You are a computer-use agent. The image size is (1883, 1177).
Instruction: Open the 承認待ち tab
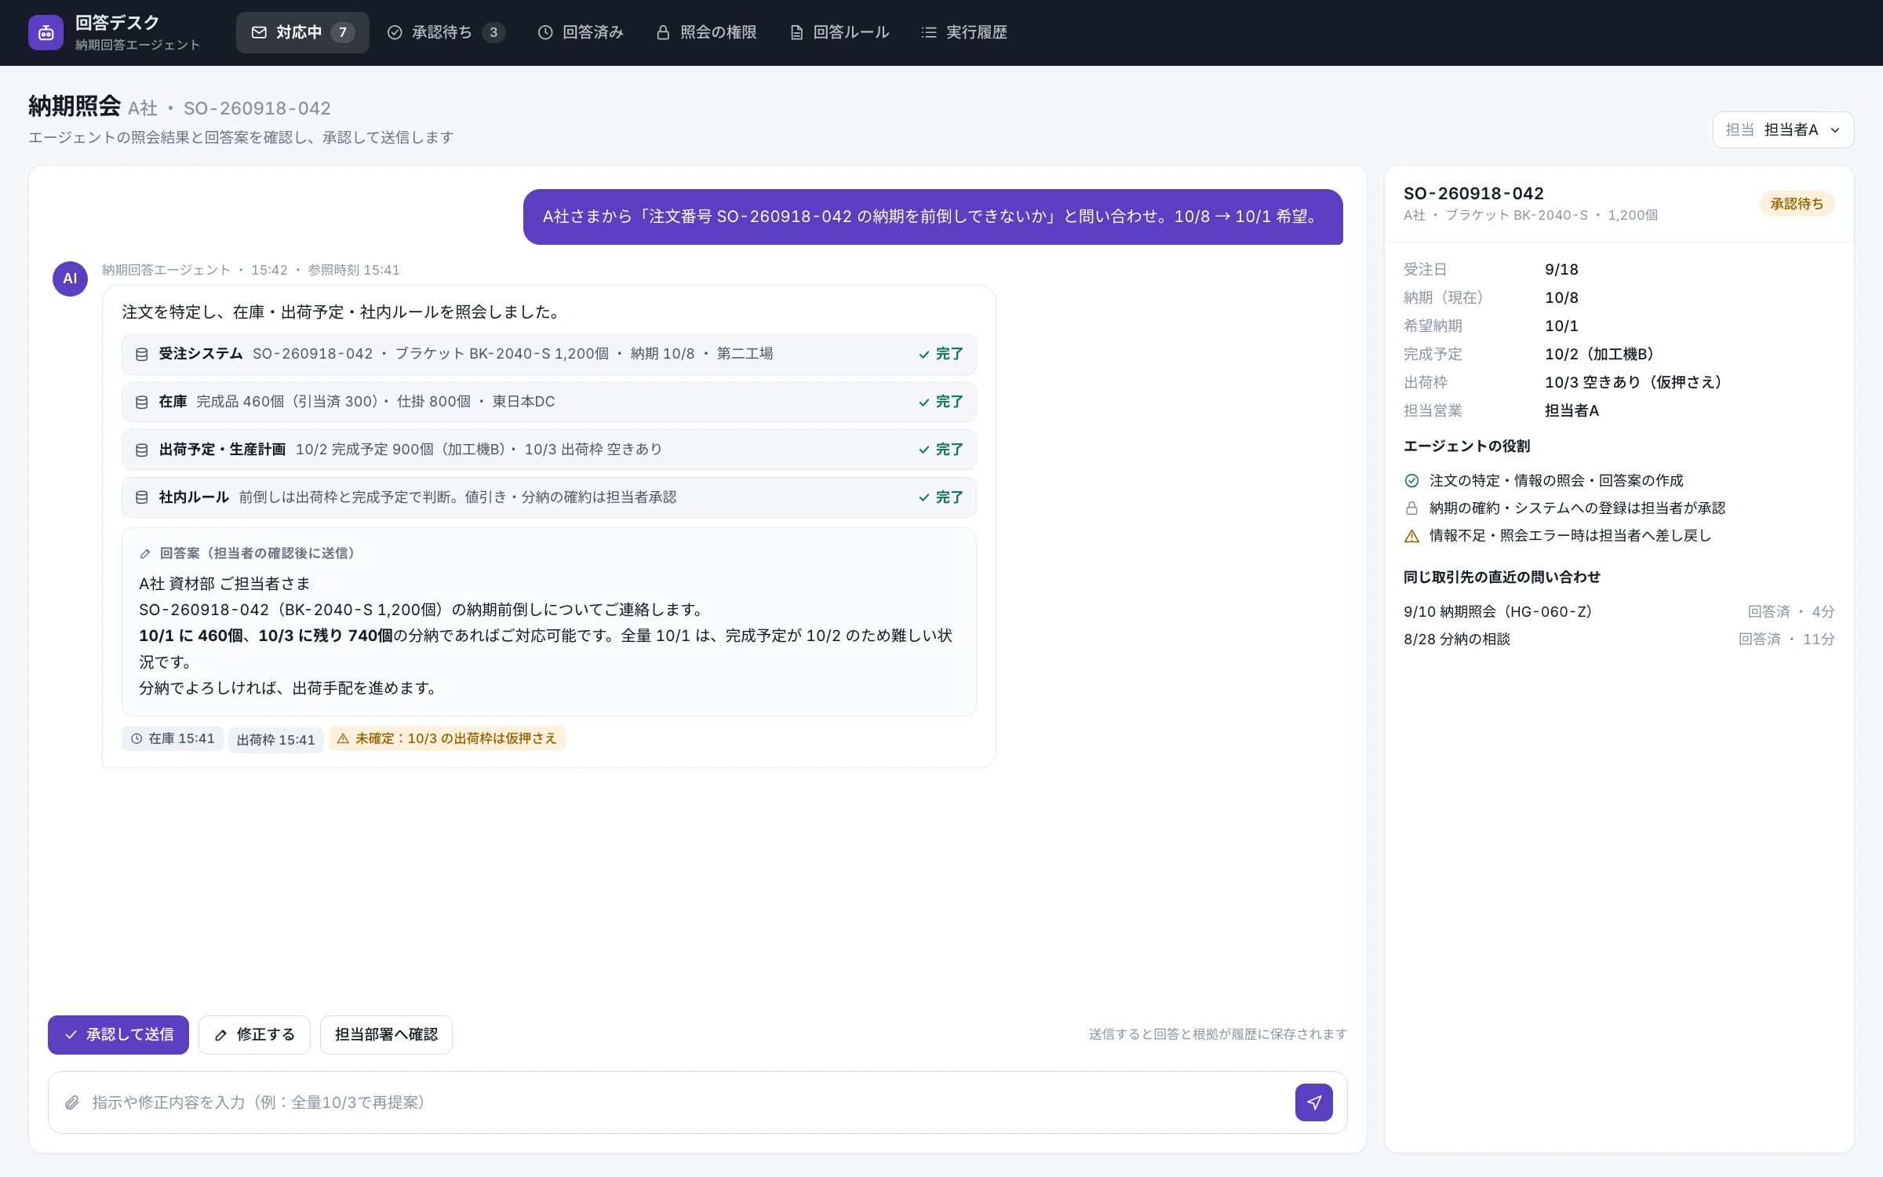(446, 32)
